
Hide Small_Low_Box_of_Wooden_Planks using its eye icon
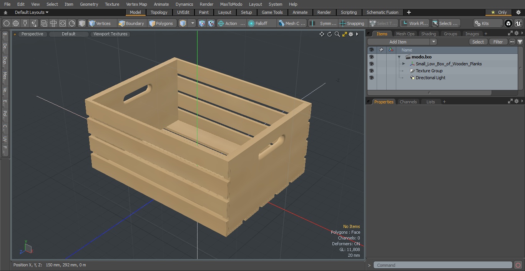[x=371, y=64]
